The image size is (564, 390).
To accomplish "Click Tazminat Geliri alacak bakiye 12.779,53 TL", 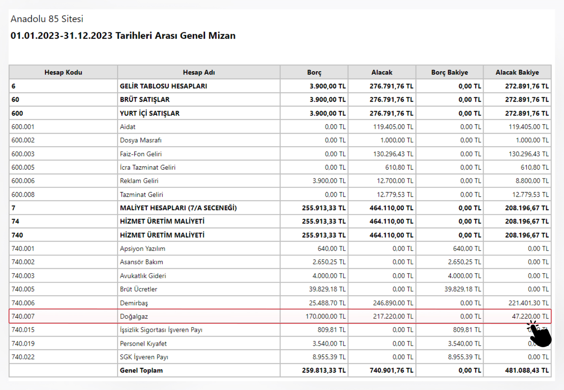I will [530, 194].
